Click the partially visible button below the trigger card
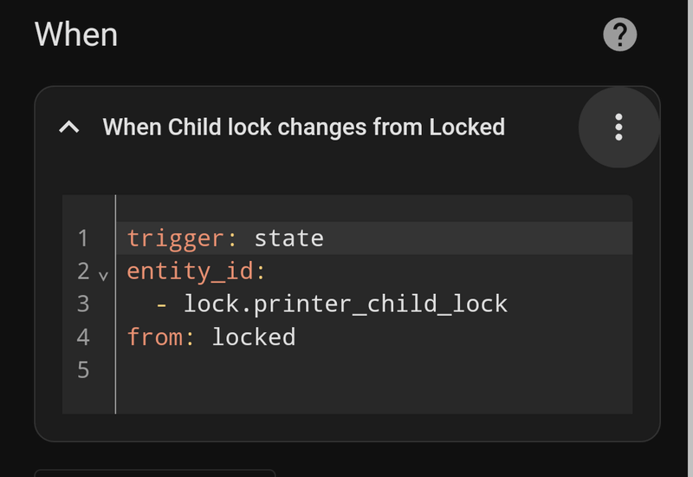This screenshot has height=477, width=693. (154, 473)
